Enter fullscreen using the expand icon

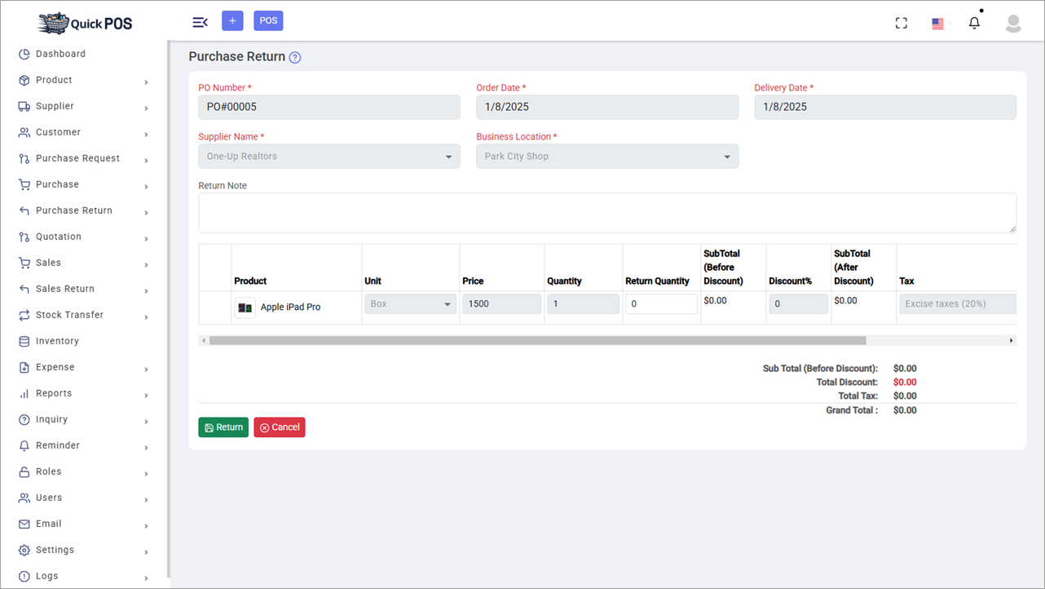click(x=901, y=22)
